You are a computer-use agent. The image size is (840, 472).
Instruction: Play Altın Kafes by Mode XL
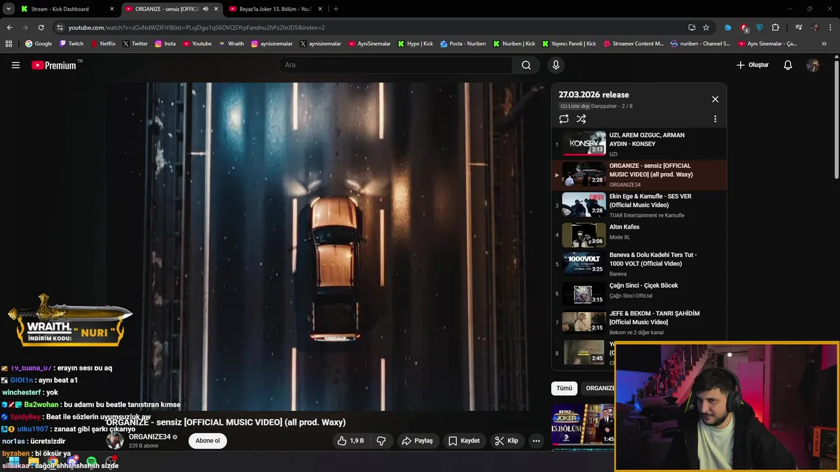[x=639, y=235]
